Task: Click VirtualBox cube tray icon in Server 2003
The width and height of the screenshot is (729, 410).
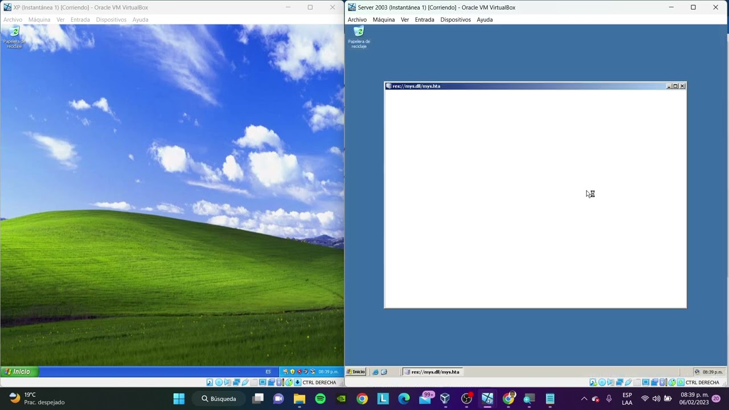Action: click(697, 372)
